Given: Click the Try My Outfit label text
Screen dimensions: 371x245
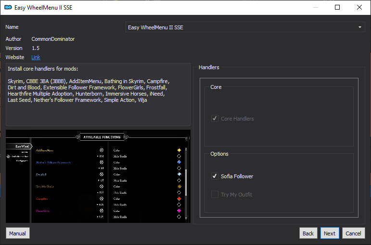Looking at the screenshot, I should click(x=236, y=195).
